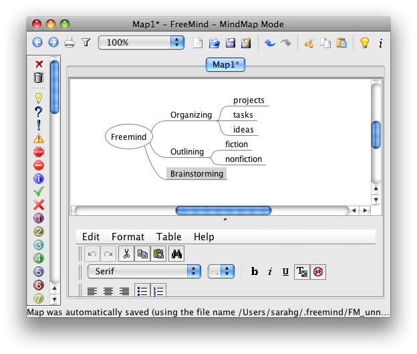
Task: Open the text color picker button
Action: (302, 272)
